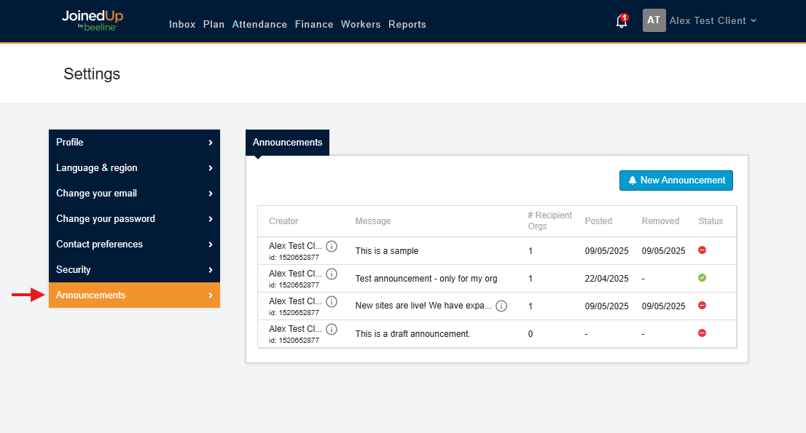This screenshot has width=806, height=433.
Task: Open the Alex Test Client account dropdown
Action: click(713, 20)
